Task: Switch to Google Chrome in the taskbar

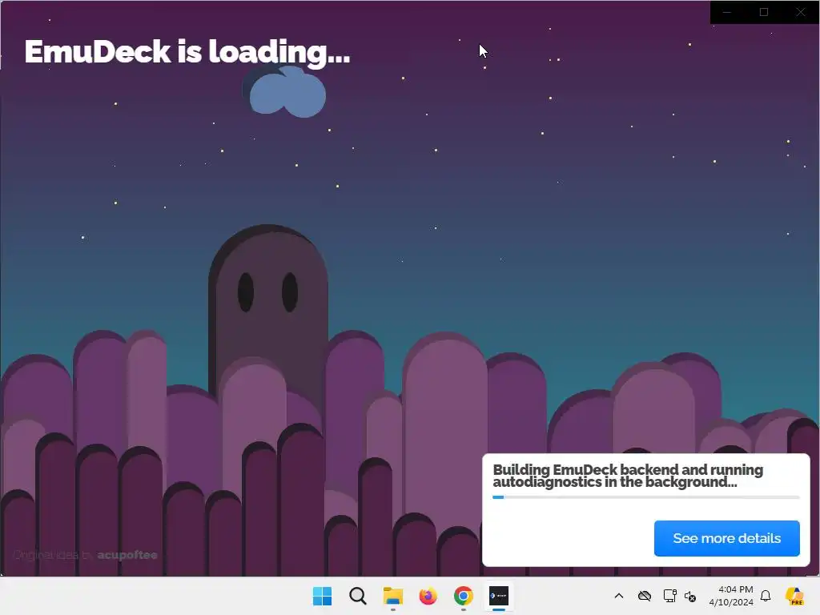Action: [x=464, y=596]
